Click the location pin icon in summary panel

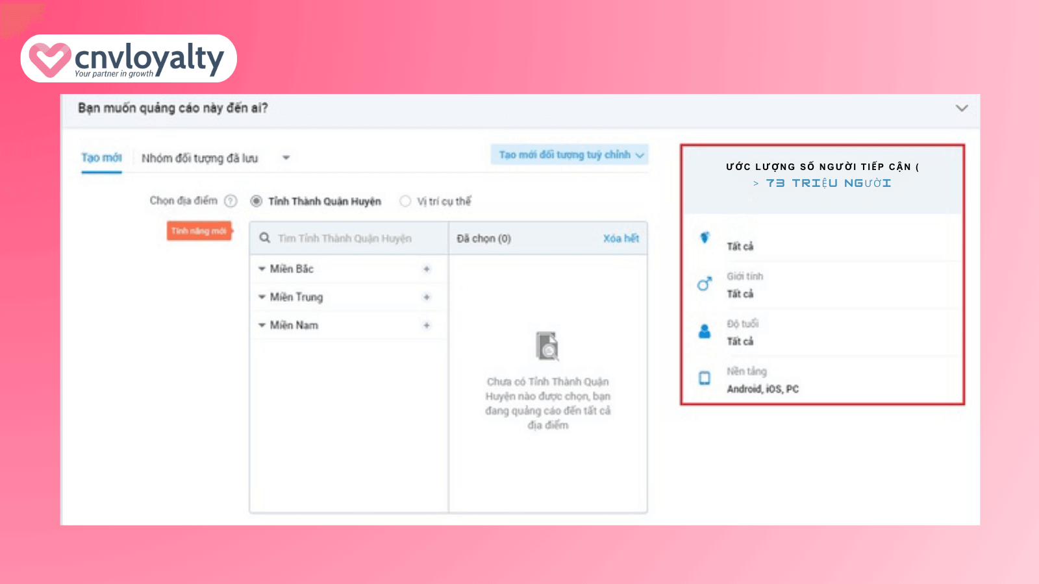pyautogui.click(x=704, y=238)
